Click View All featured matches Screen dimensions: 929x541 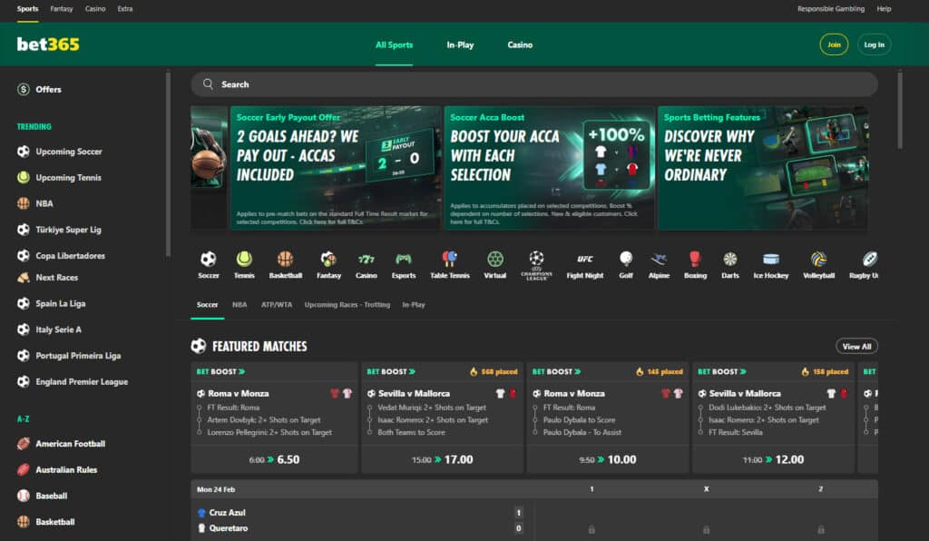click(856, 346)
